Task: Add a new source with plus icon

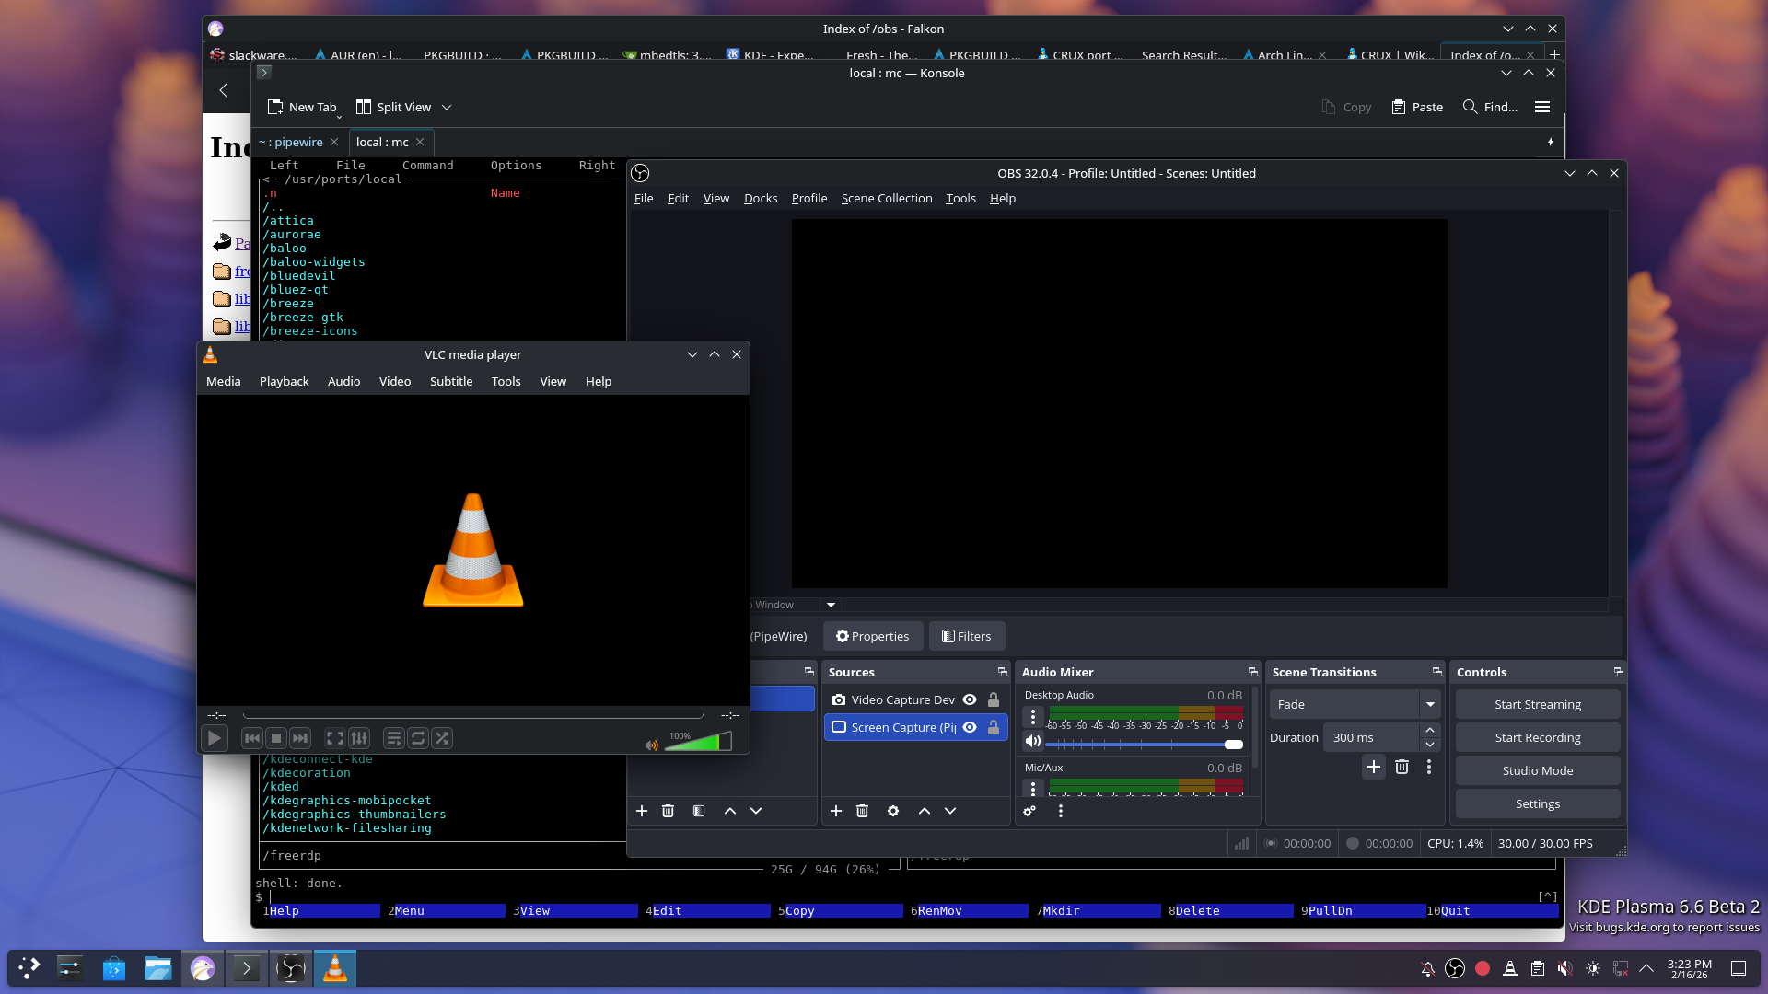Action: (x=835, y=811)
